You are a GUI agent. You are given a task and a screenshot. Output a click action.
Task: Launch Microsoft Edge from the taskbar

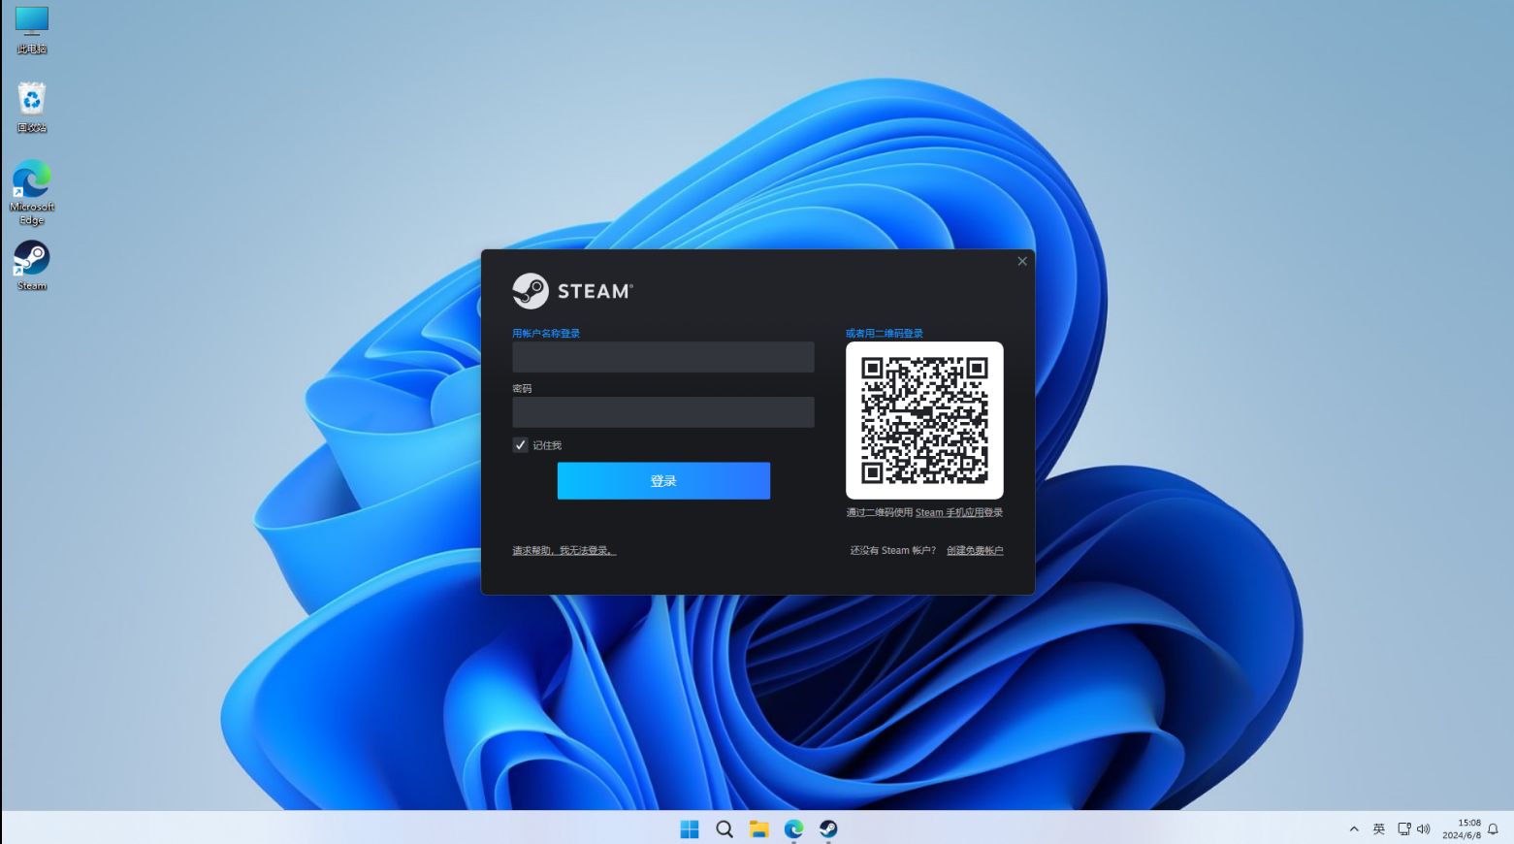(793, 828)
